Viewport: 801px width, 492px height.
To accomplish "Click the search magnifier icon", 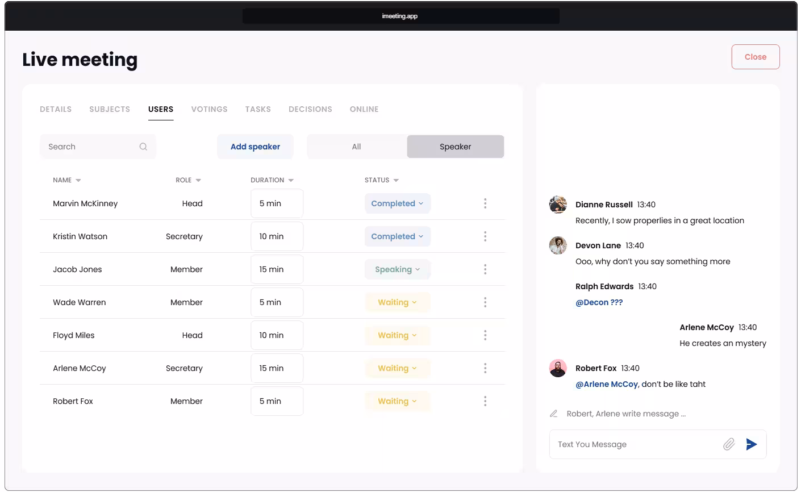I will tap(143, 147).
